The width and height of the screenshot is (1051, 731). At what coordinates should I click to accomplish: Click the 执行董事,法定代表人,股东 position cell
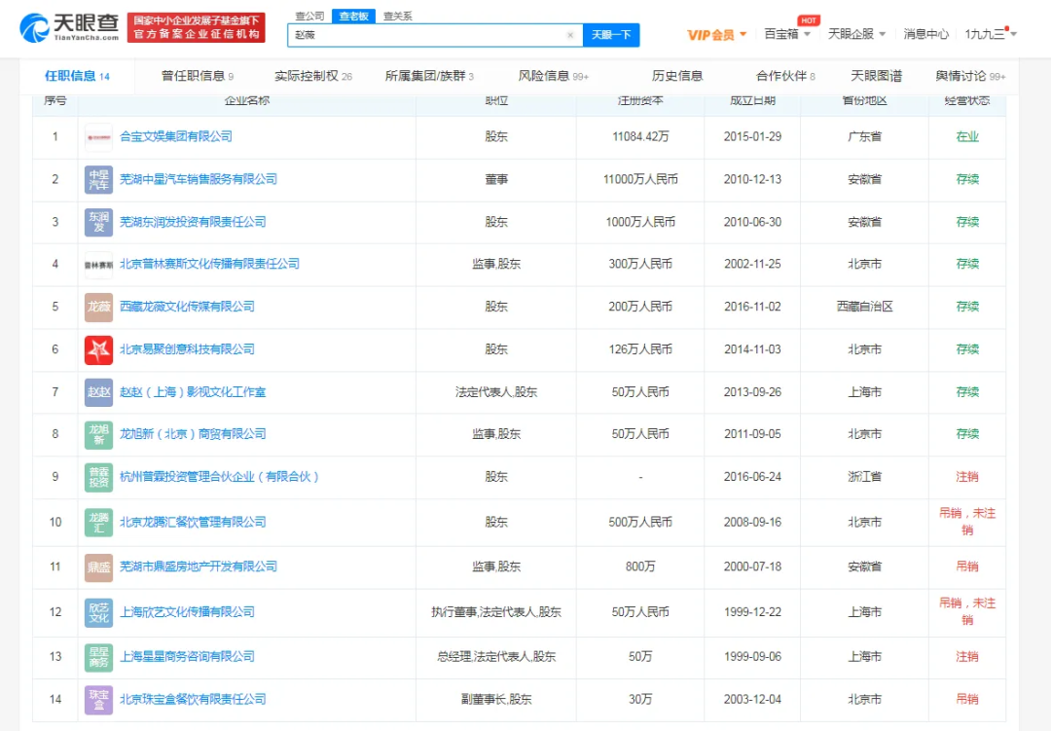pos(496,612)
